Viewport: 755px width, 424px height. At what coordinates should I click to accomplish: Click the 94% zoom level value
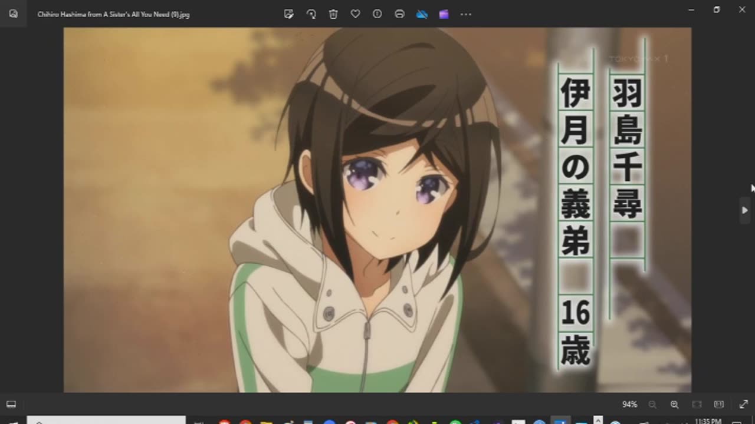pos(629,405)
